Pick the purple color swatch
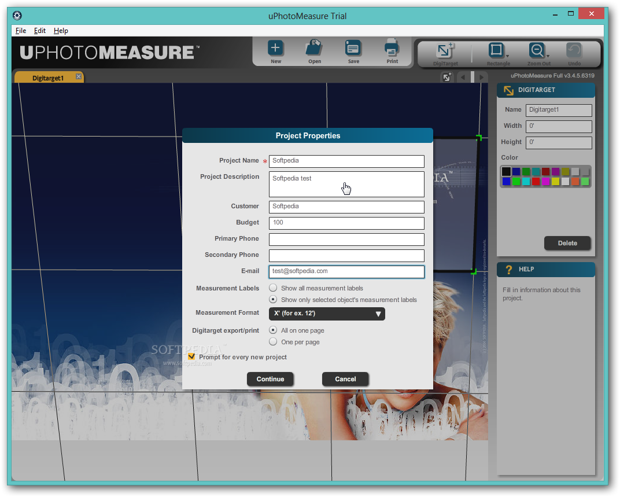 coord(556,171)
